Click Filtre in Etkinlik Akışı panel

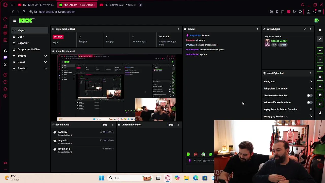coord(104,125)
